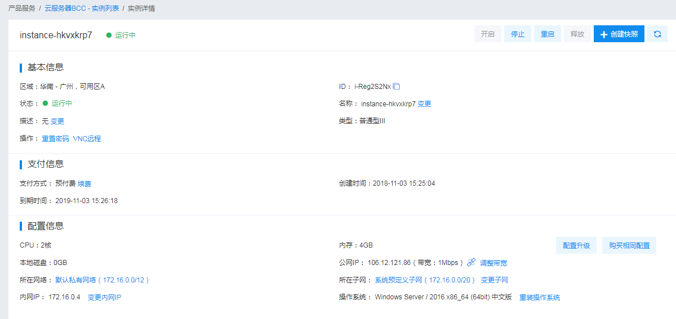Viewport: 676px width, 319px height.
Task: Click 购买相同配置 button
Action: 629,246
